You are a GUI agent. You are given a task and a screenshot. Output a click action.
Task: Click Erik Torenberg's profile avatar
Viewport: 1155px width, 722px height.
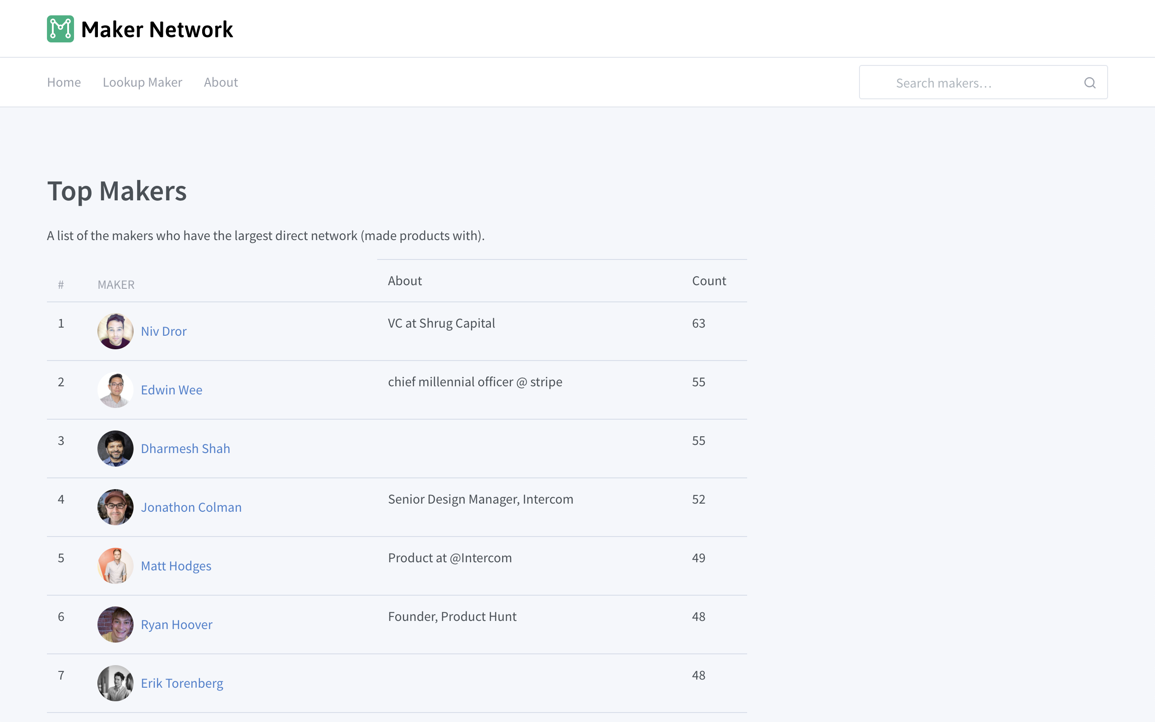(115, 683)
